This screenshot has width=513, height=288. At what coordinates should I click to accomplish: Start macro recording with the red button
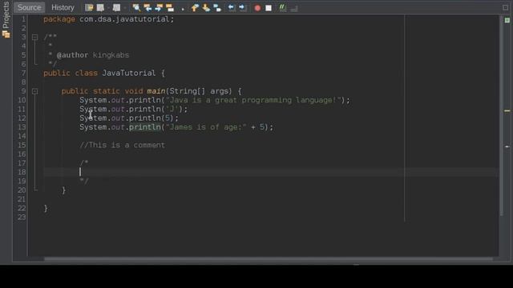pyautogui.click(x=257, y=8)
